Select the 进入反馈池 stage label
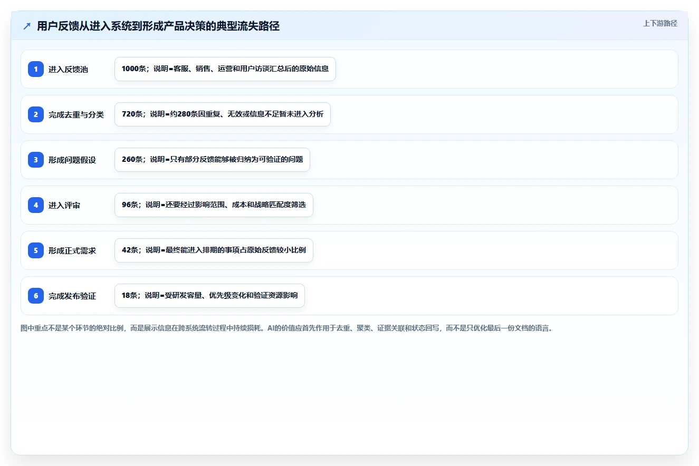This screenshot has width=699, height=466. (68, 69)
